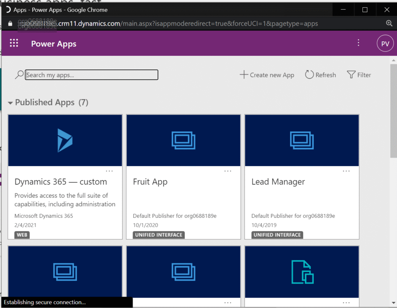Open the PV user account avatar
The width and height of the screenshot is (397, 308).
coord(385,43)
